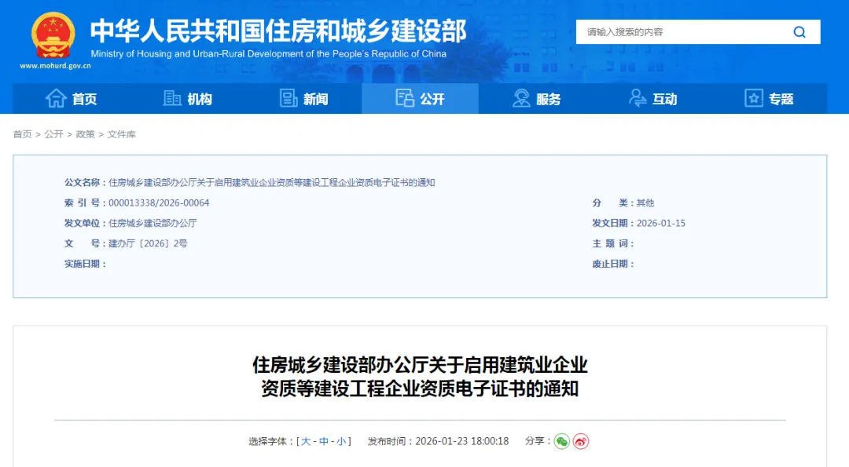This screenshot has width=849, height=467.
Task: Go to 公开 in the breadcrumb
Action: pos(53,134)
